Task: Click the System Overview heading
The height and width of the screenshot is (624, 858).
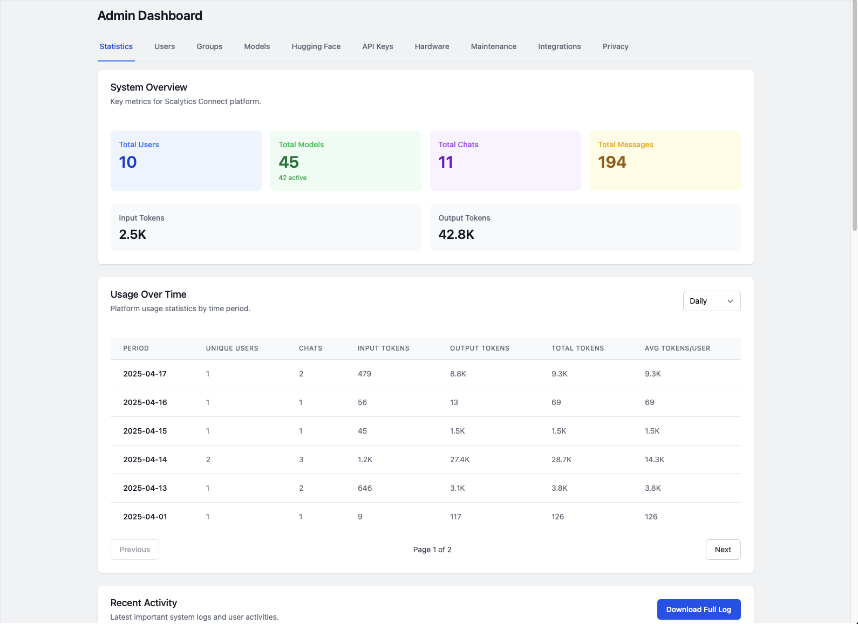Action: (149, 87)
